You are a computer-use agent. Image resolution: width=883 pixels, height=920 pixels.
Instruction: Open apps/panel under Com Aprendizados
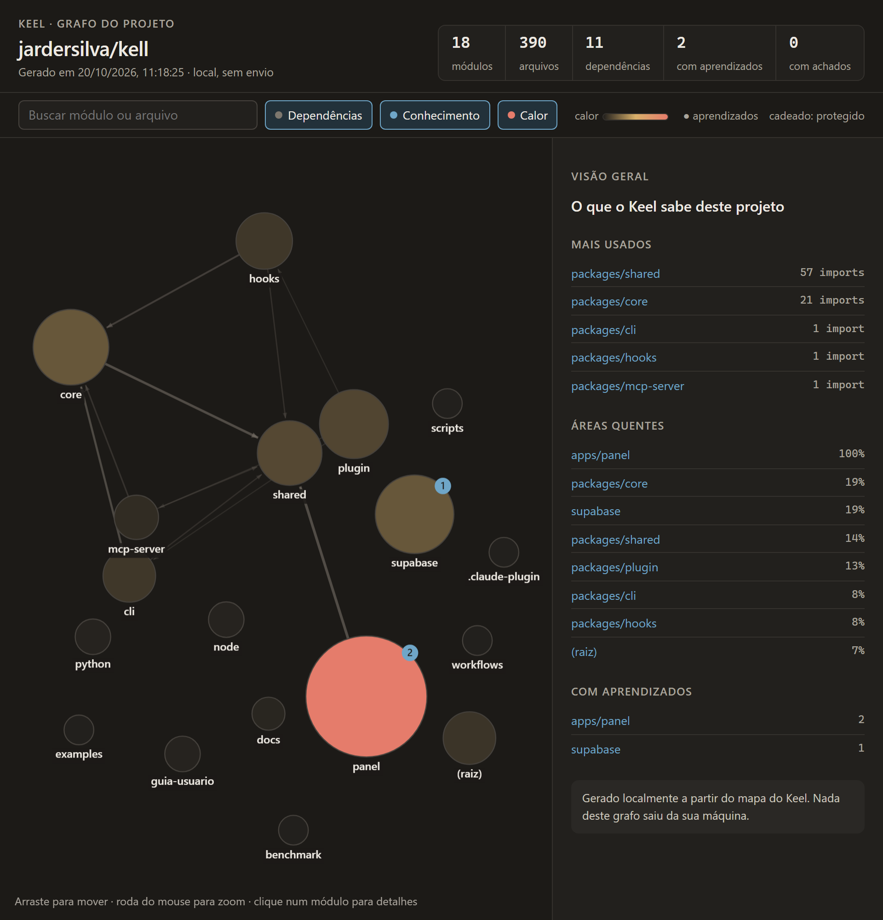600,721
